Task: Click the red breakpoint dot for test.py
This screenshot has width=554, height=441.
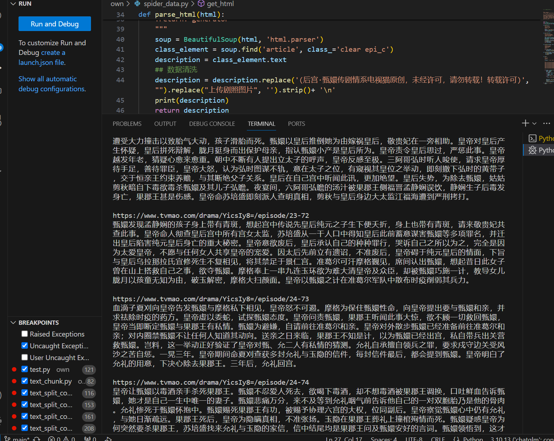Action: (x=14, y=369)
